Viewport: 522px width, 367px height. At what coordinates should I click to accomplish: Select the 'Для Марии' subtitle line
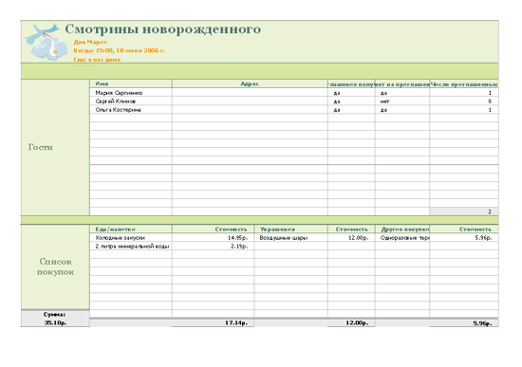click(90, 43)
